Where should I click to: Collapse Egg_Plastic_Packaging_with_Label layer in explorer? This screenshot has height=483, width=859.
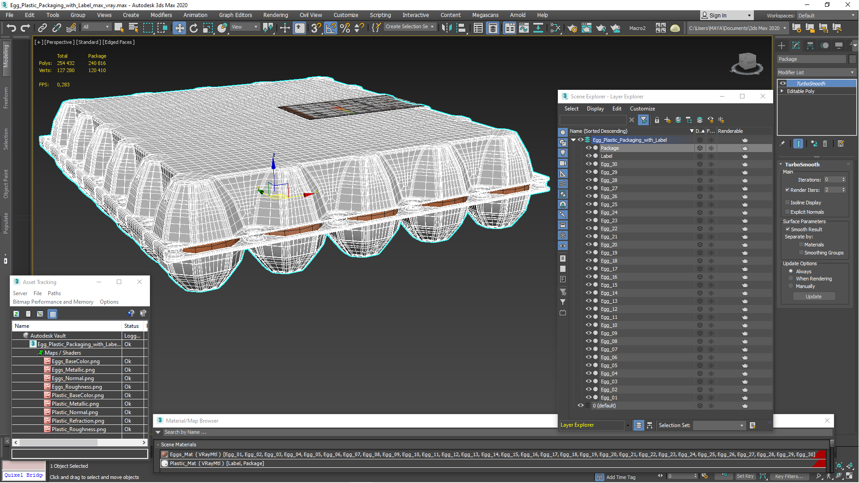click(573, 140)
